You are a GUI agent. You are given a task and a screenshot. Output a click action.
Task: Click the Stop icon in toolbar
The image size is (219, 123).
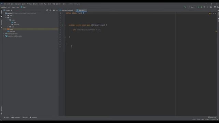pyautogui.click(x=207, y=7)
